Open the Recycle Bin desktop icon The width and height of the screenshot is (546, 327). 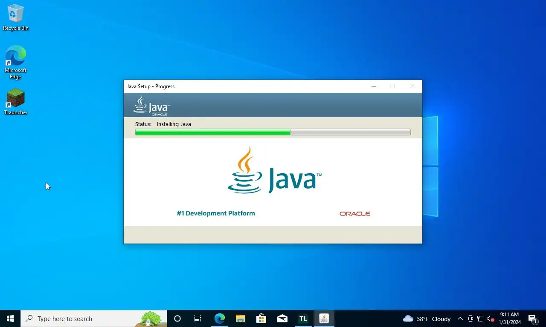click(x=16, y=17)
